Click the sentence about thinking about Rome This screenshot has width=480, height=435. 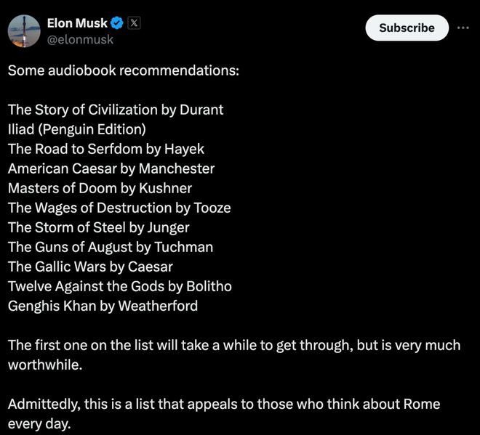coord(224,414)
